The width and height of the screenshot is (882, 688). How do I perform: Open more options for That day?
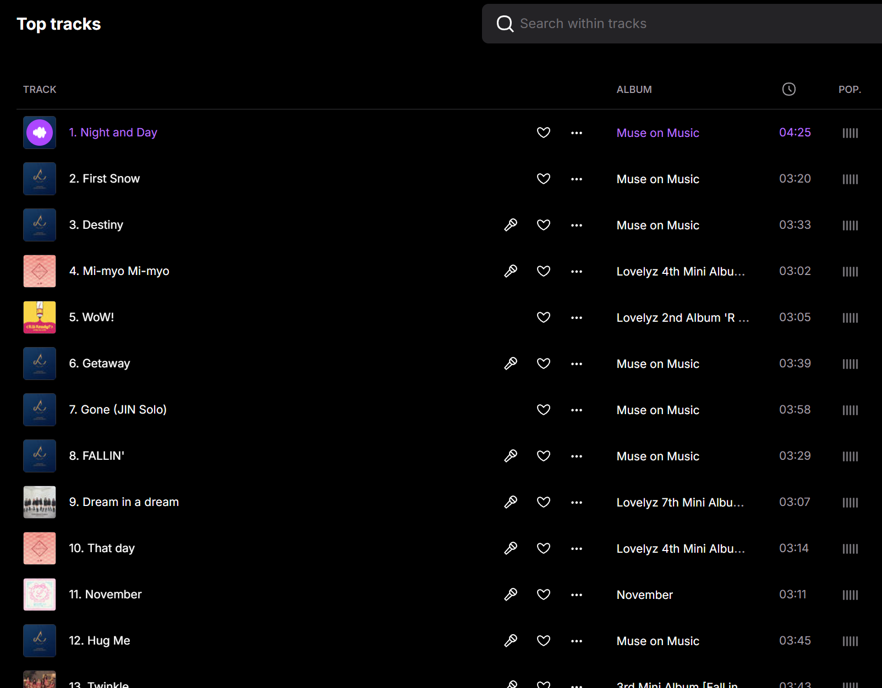[x=577, y=549]
